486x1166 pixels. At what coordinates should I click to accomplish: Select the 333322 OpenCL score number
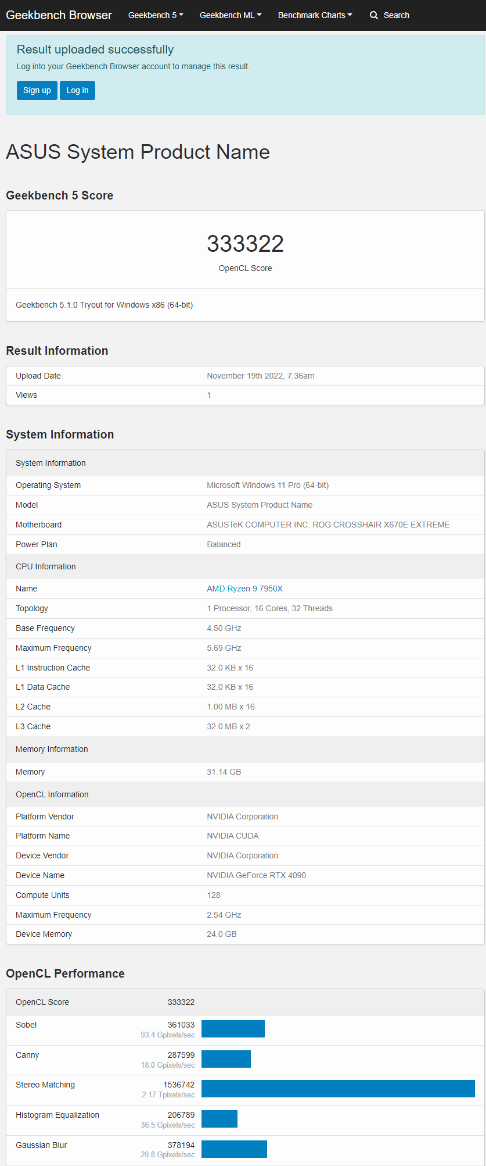tap(245, 244)
